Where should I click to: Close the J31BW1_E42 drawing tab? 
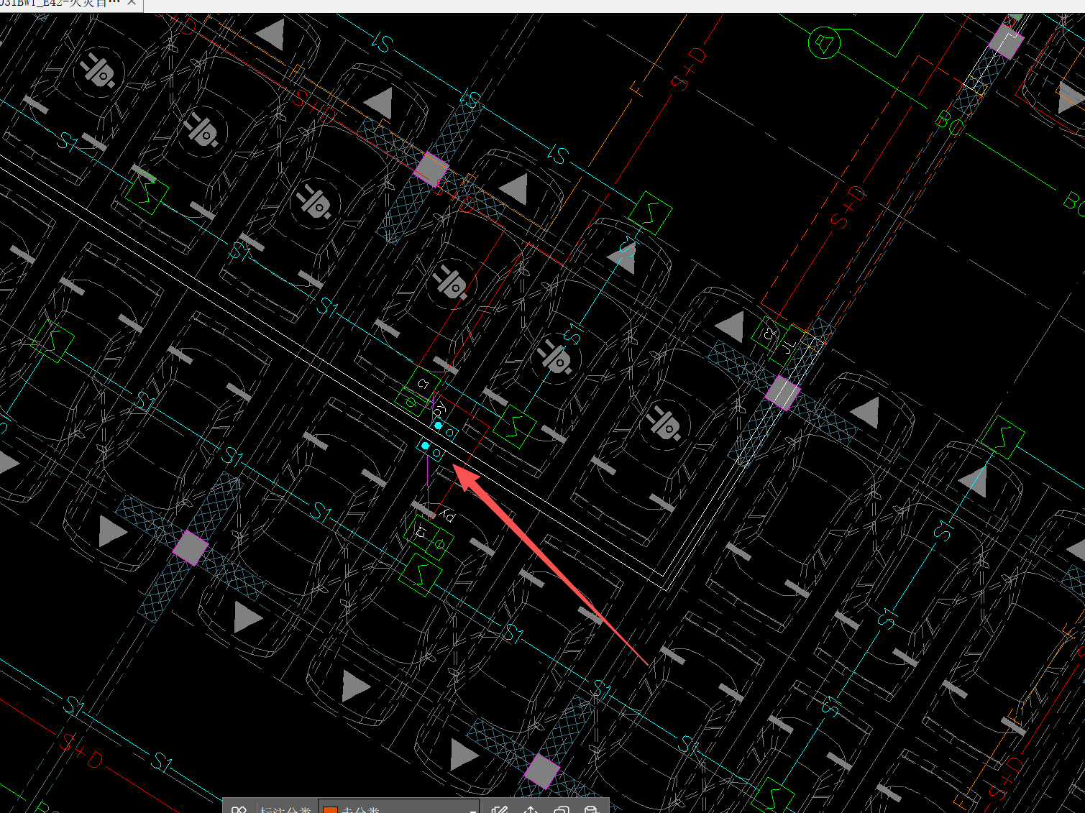[x=132, y=4]
